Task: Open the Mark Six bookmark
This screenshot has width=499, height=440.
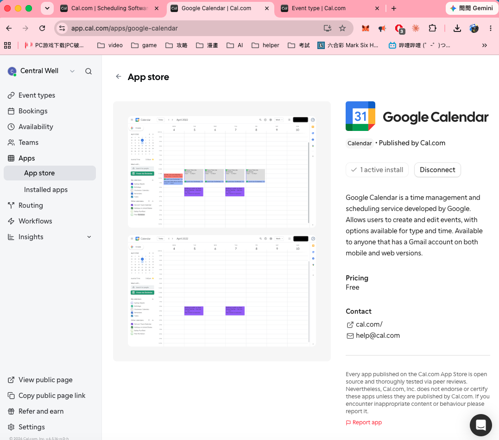Action: coord(348,45)
